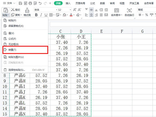Image resolution: width=156 pixels, height=117 pixels.
Task: Apply percent style format
Action: pyautogui.click(x=147, y=15)
